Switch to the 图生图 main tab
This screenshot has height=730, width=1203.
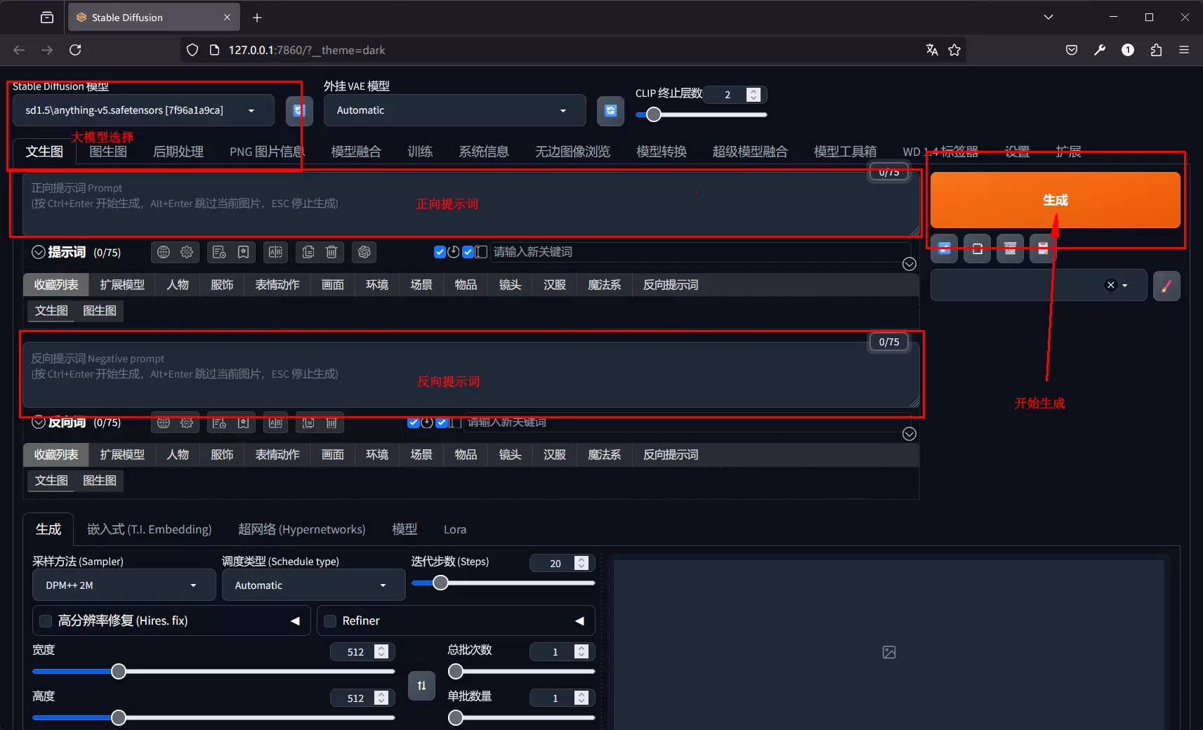[108, 152]
